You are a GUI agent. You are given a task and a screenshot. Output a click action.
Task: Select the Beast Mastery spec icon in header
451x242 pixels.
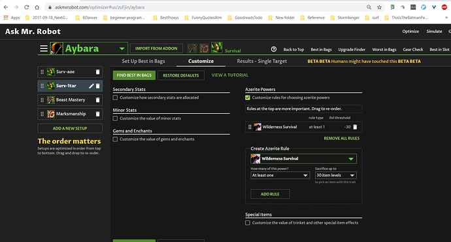click(192, 48)
